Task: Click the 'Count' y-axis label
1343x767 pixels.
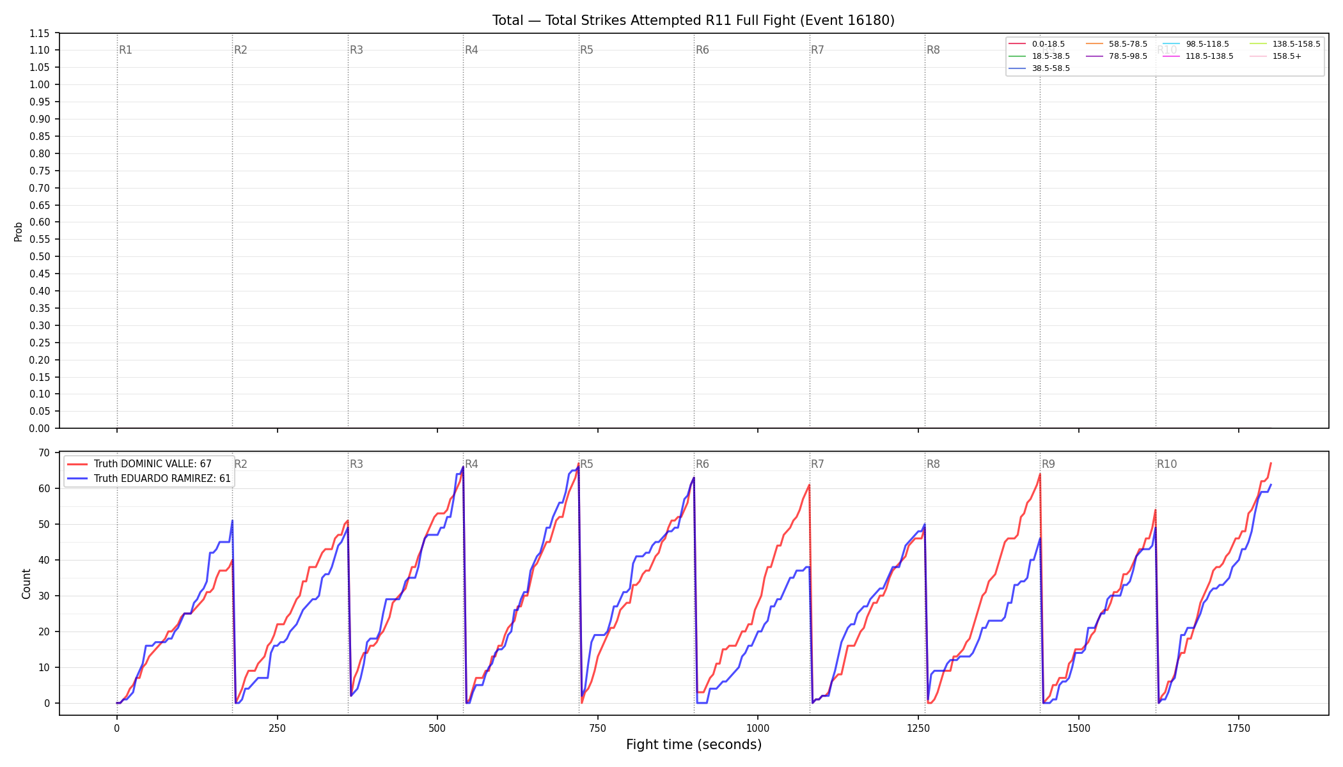Action: click(x=26, y=584)
